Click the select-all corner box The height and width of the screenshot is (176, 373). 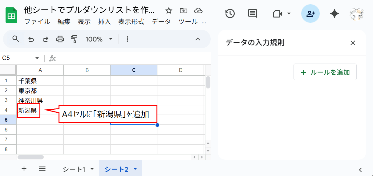tap(8, 70)
